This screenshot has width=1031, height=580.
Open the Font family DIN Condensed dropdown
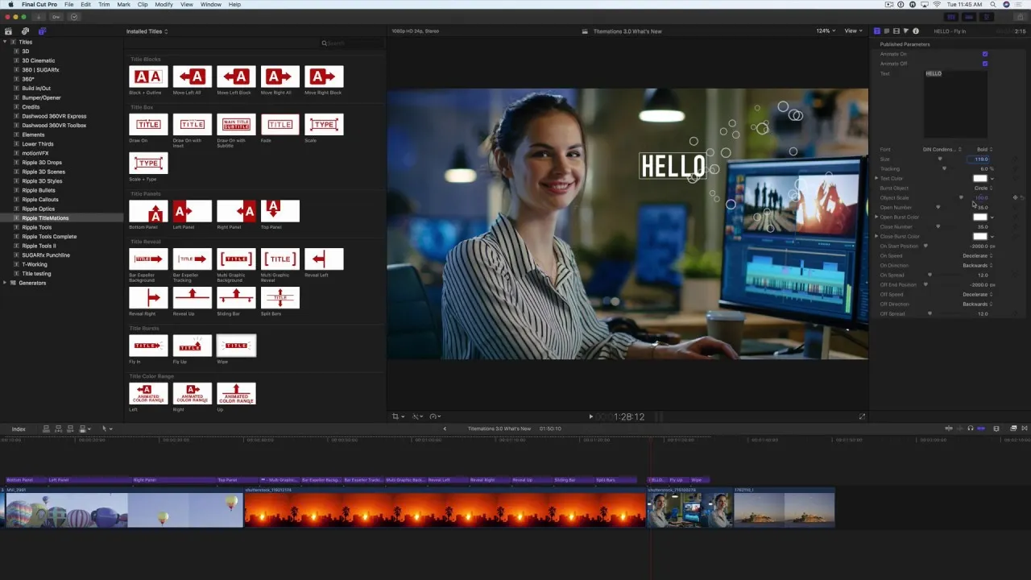(942, 149)
